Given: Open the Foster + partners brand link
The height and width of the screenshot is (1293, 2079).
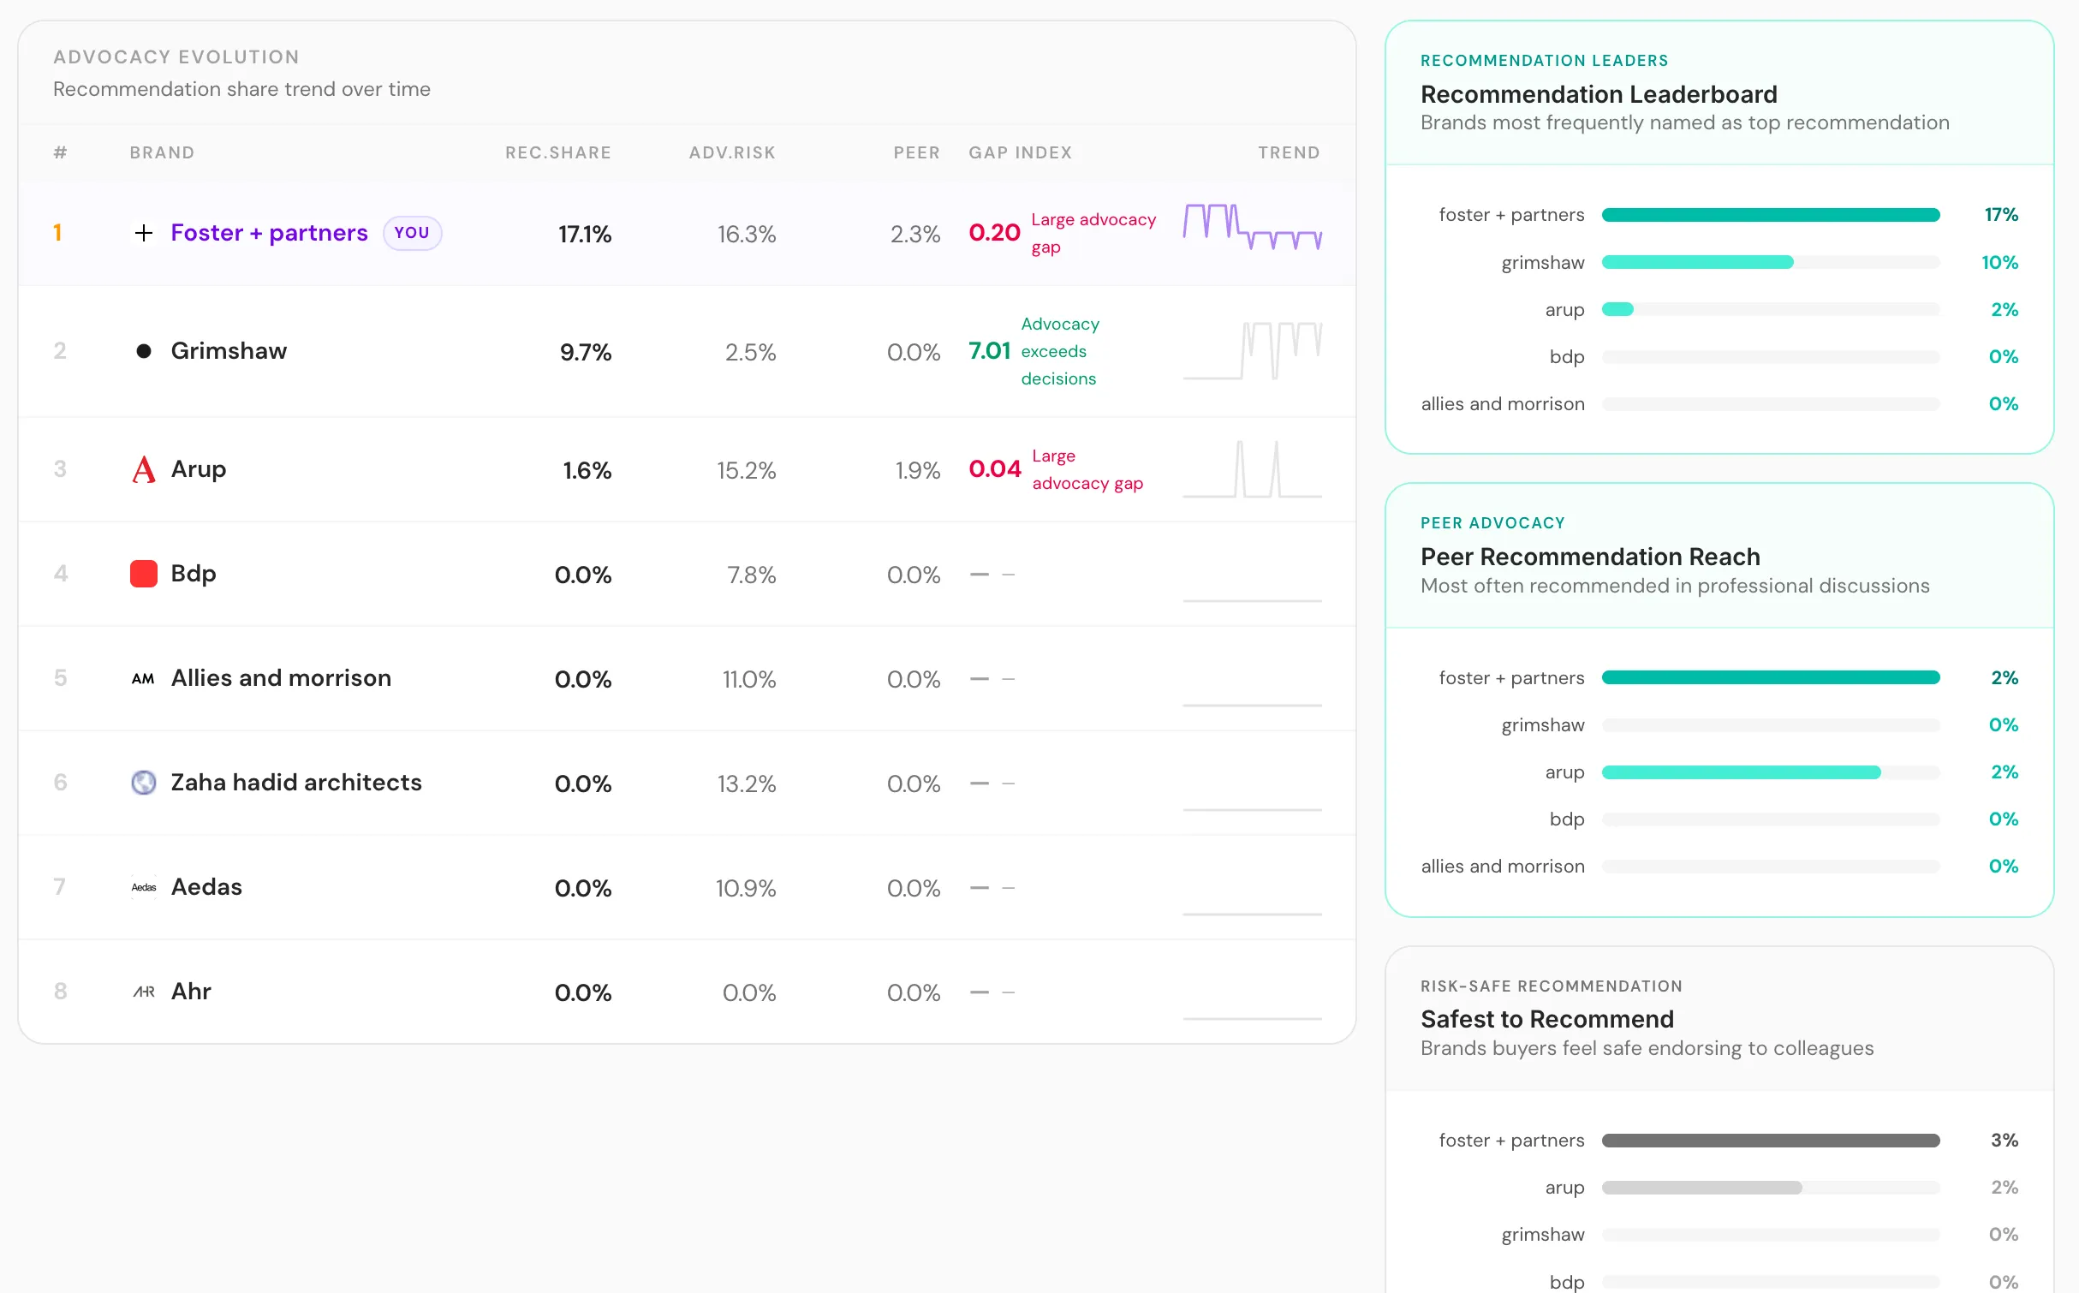Looking at the screenshot, I should (269, 233).
